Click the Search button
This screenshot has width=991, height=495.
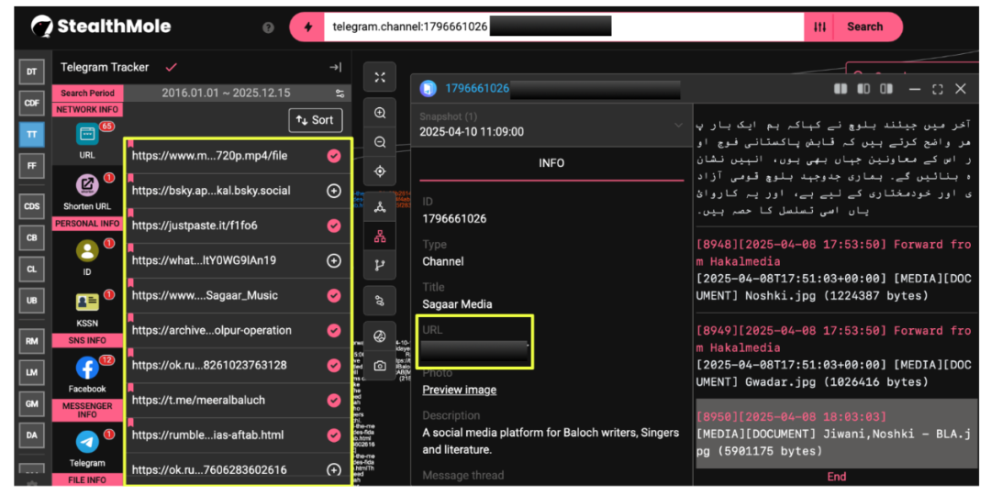864,27
